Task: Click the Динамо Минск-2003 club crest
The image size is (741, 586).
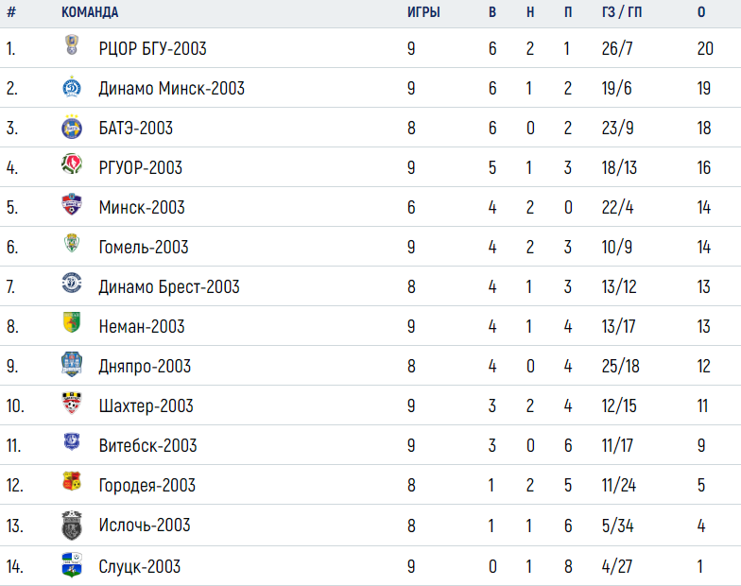Action: click(x=72, y=87)
